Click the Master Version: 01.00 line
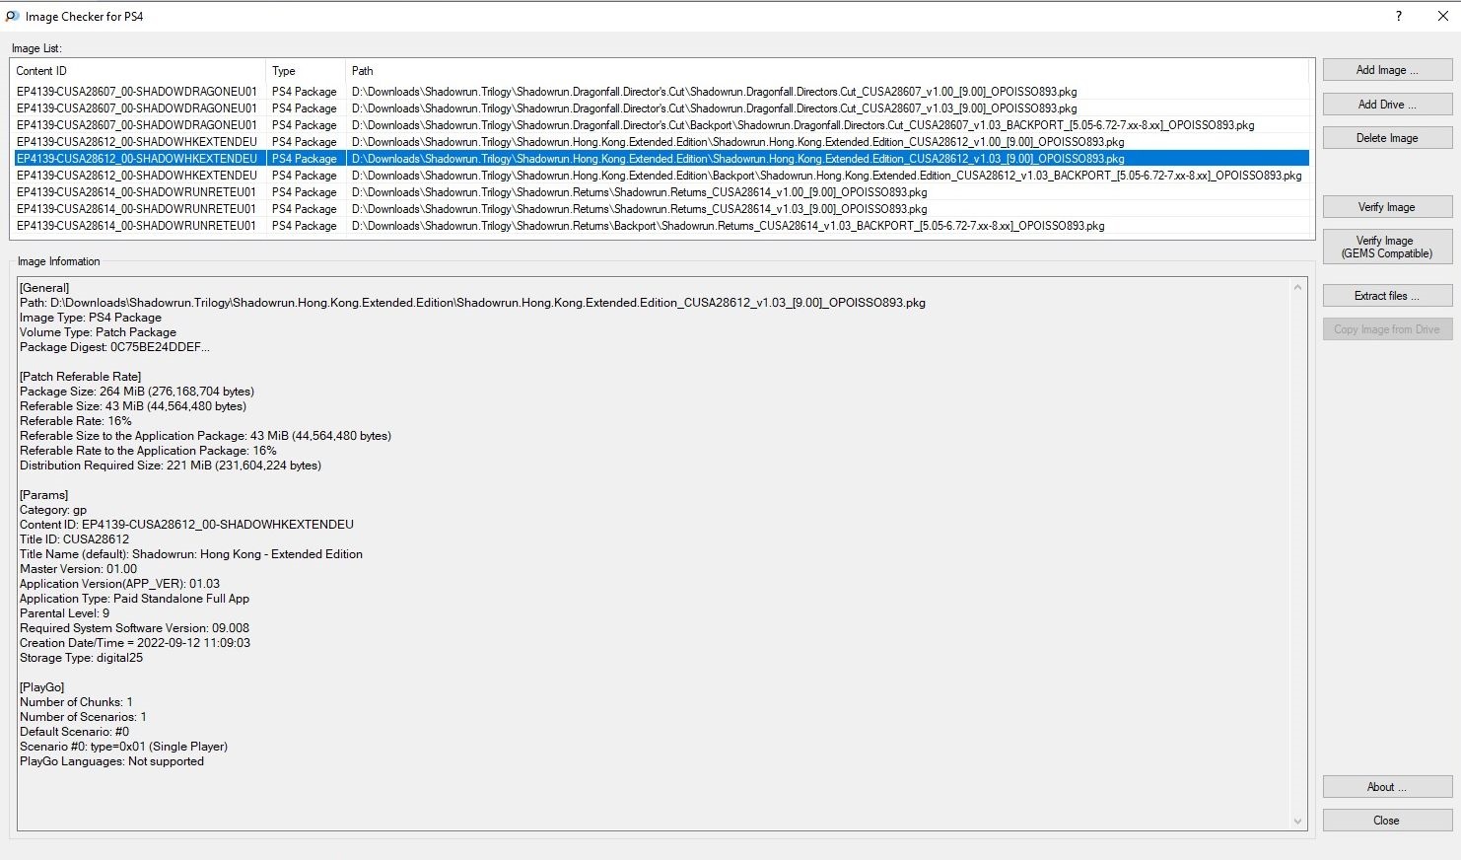1461x860 pixels. (78, 569)
